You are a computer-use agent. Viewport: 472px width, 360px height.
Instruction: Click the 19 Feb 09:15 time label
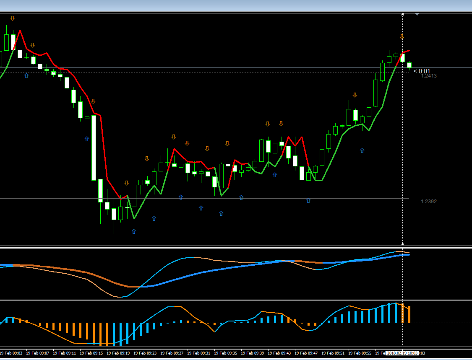pos(91,353)
